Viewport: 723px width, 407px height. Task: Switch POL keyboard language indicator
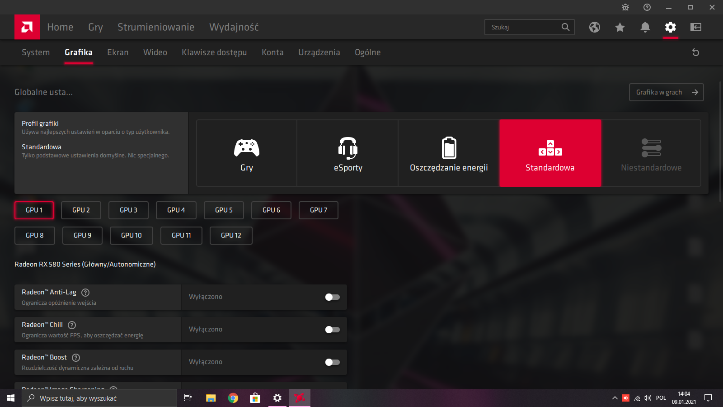tap(661, 398)
